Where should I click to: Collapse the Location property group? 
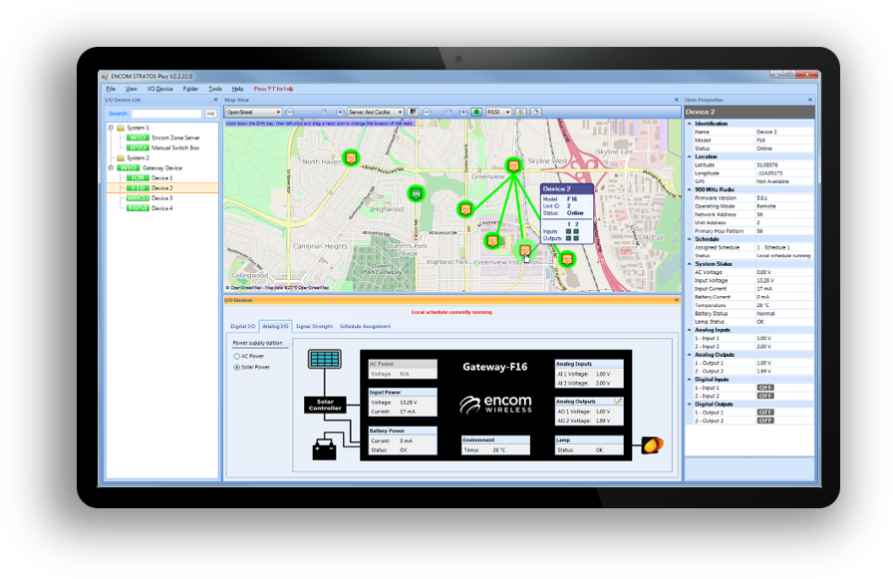(x=689, y=156)
